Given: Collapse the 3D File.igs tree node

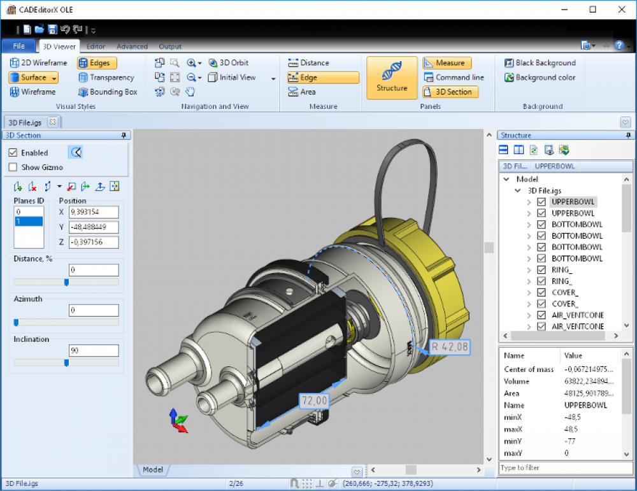Looking at the screenshot, I should tap(518, 190).
